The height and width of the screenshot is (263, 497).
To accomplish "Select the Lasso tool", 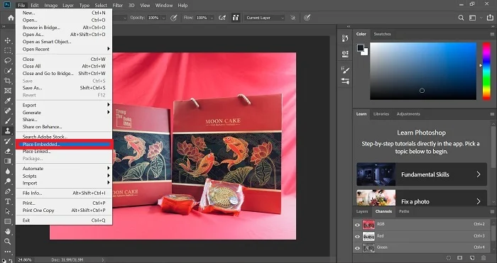I will [x=8, y=60].
